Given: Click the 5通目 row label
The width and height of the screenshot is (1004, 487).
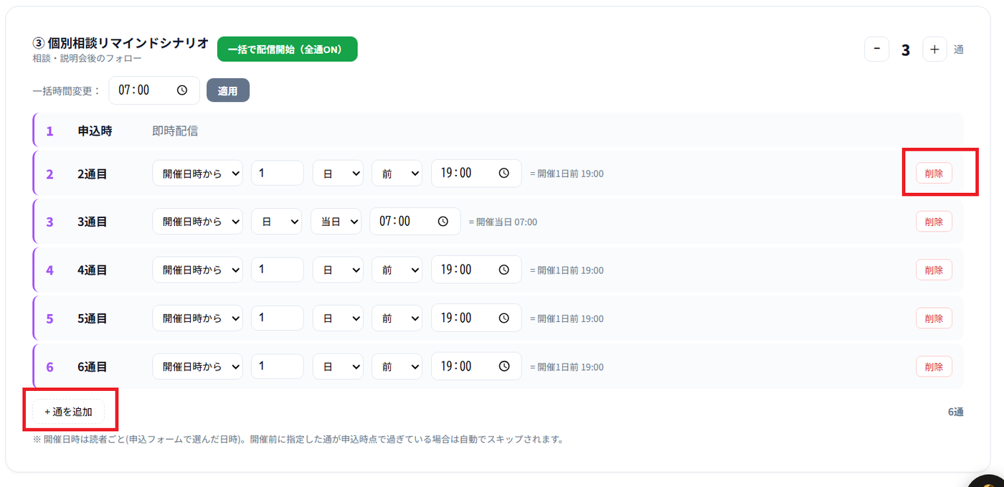Looking at the screenshot, I should [93, 318].
